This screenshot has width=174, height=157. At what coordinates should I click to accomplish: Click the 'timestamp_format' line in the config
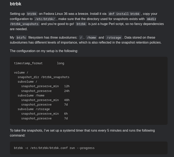click(x=39, y=63)
